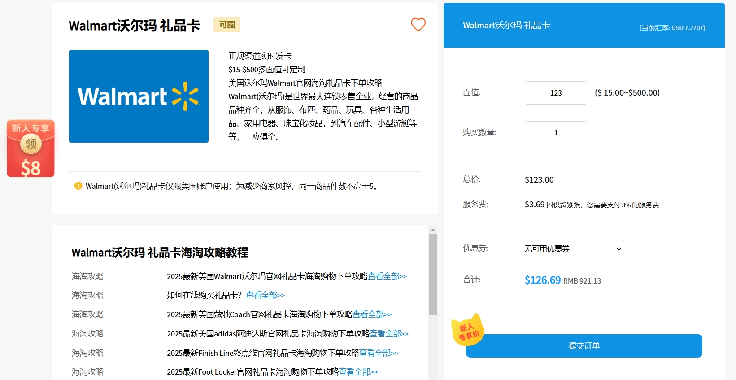The image size is (736, 380).
Task: Open 查看全部 link for 如何在线购买礼品卡
Action: tap(265, 295)
